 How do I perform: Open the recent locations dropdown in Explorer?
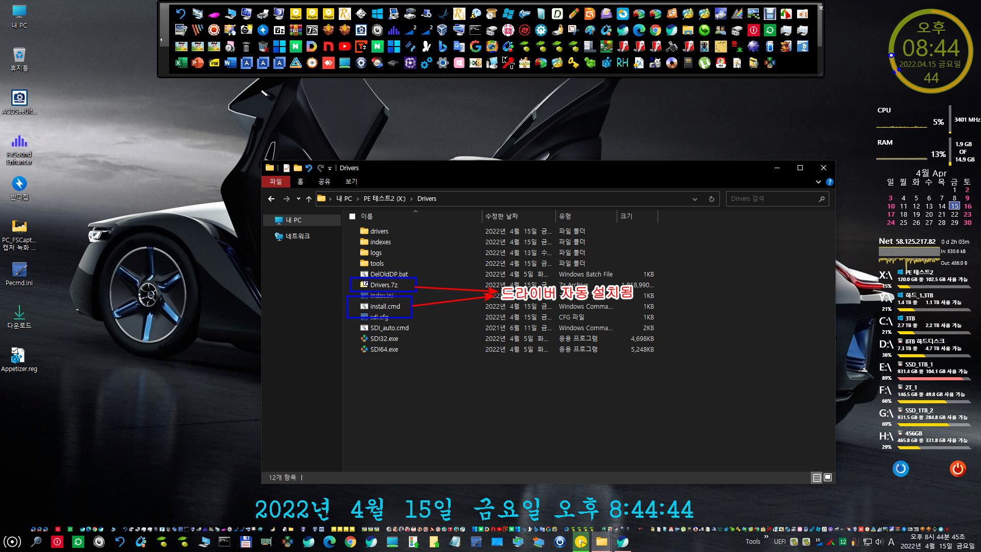tap(298, 199)
